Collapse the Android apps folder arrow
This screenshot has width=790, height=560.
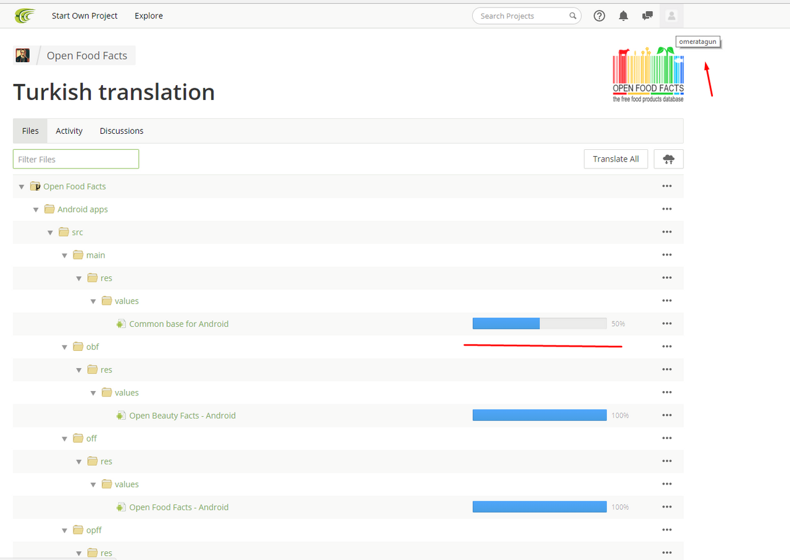point(36,210)
